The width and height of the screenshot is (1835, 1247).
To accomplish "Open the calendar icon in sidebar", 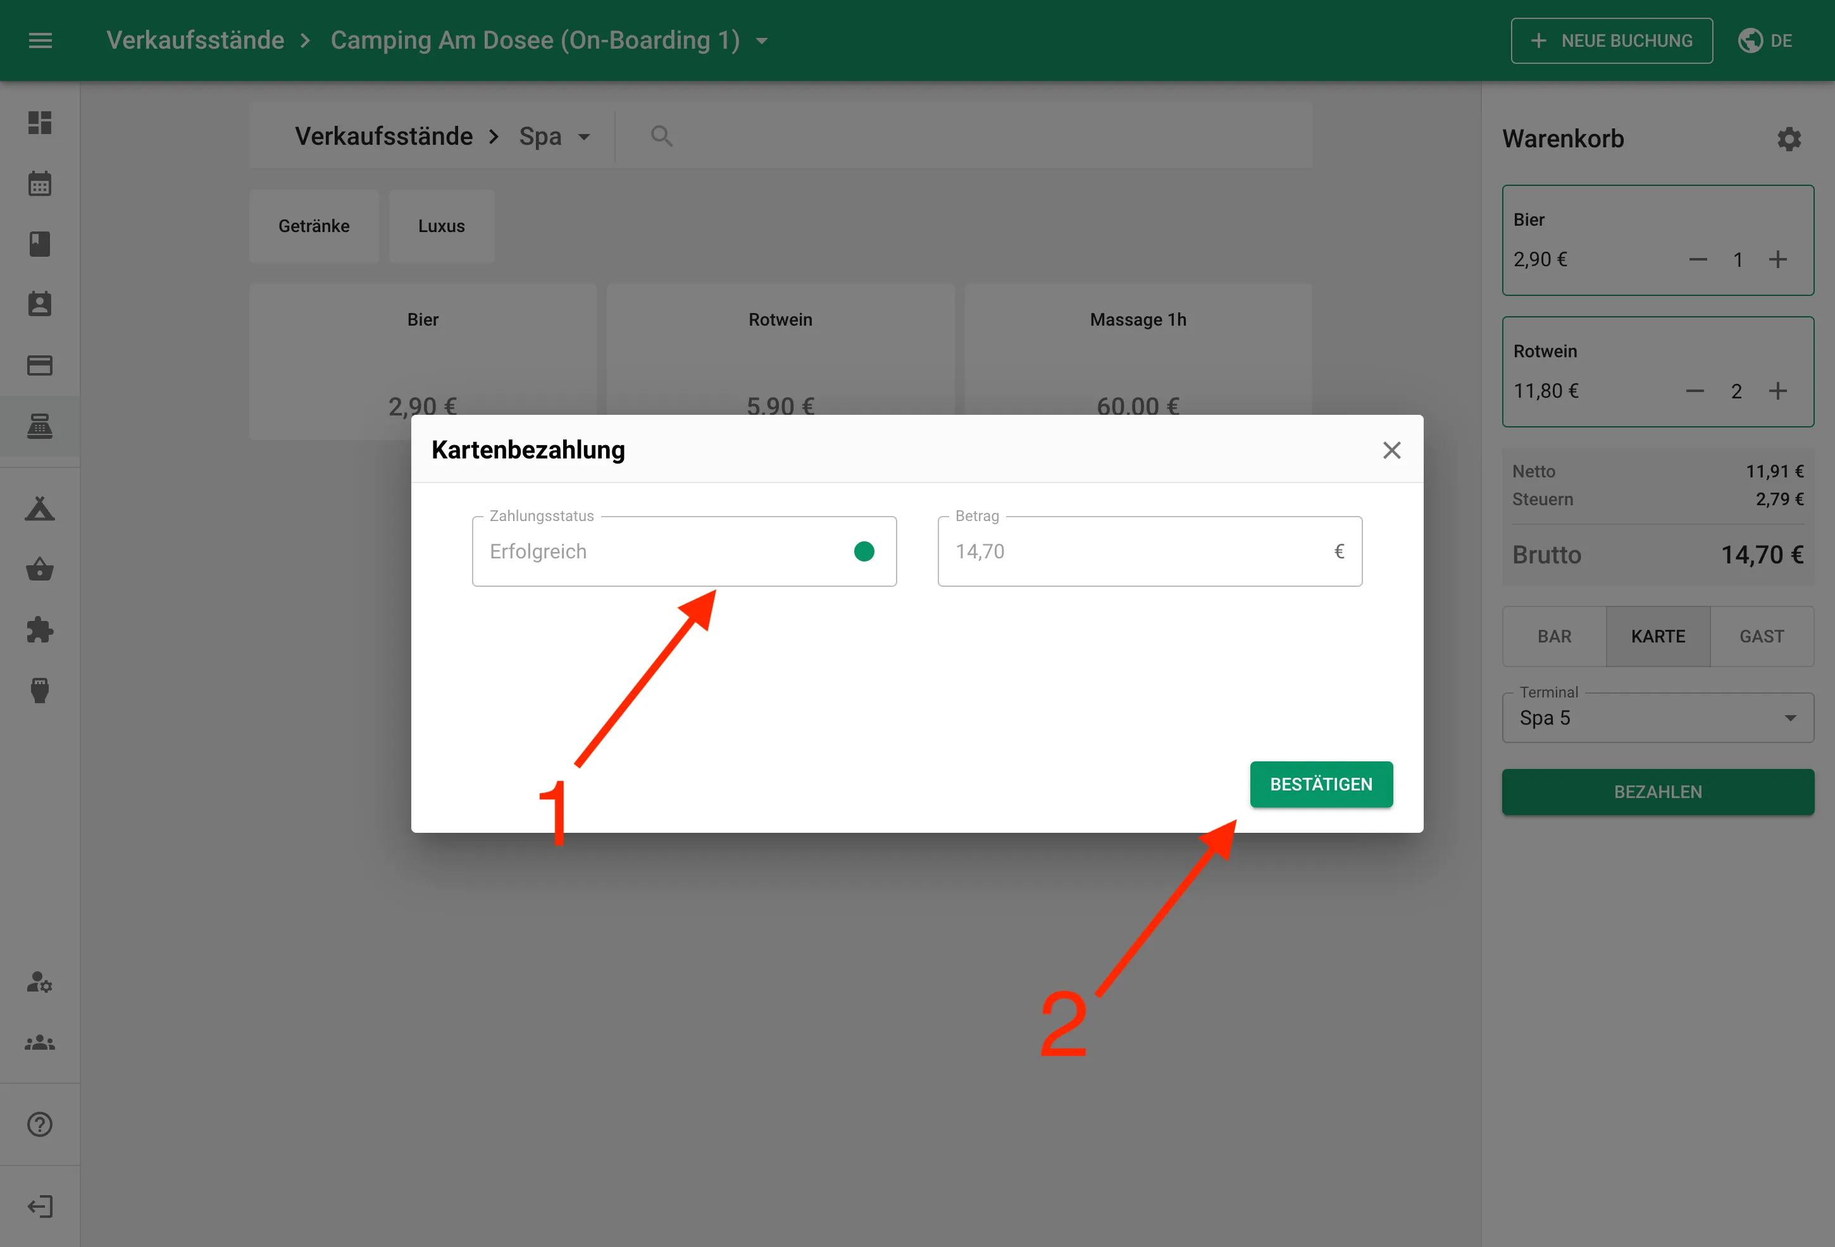I will tap(39, 183).
